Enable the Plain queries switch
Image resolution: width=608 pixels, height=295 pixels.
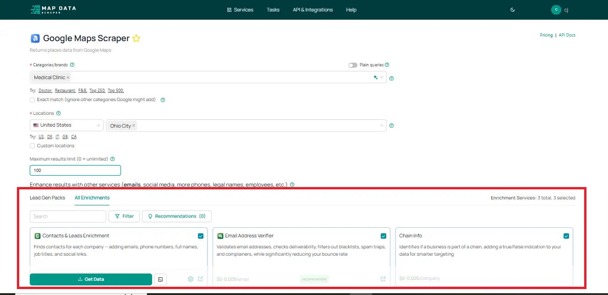pos(353,65)
